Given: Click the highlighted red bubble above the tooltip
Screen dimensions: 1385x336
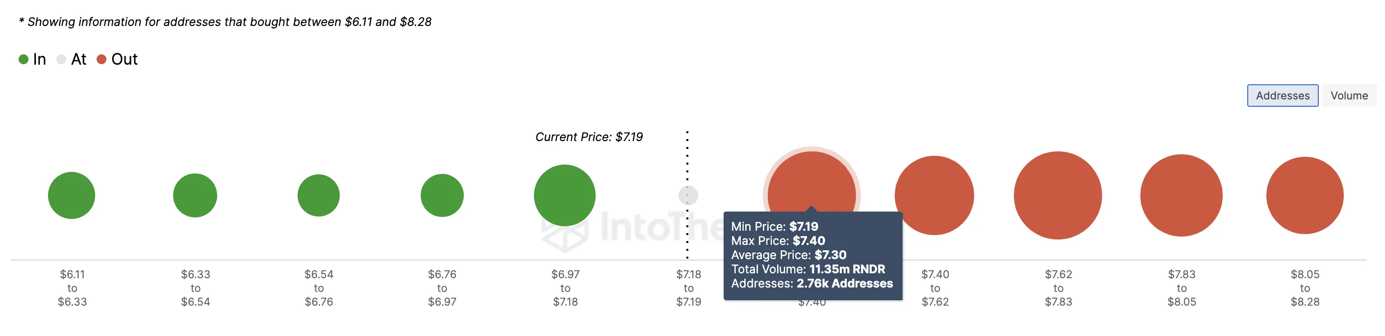Looking at the screenshot, I should coord(811,180).
